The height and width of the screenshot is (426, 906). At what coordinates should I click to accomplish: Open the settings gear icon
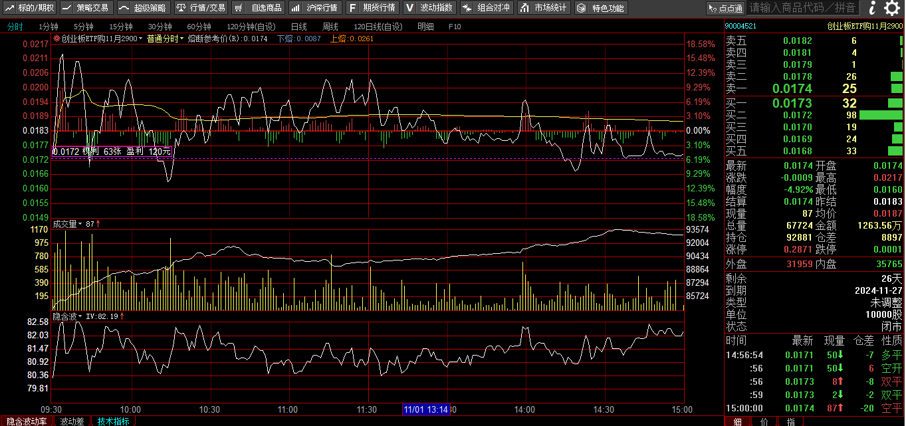tap(891, 8)
